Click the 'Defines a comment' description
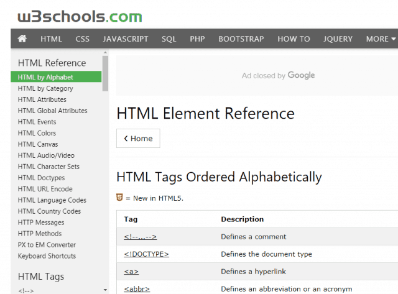This screenshot has height=294, width=398. [x=253, y=237]
